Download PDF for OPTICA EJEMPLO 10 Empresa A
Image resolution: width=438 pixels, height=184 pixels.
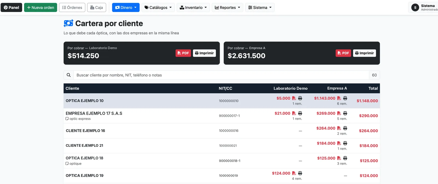[339, 98]
